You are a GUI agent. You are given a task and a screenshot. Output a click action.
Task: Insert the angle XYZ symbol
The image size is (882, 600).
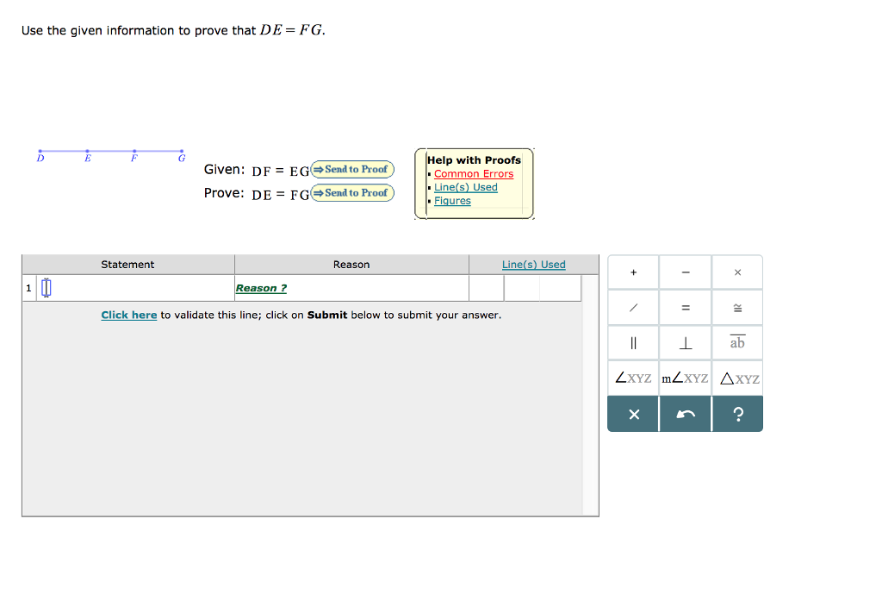(633, 378)
